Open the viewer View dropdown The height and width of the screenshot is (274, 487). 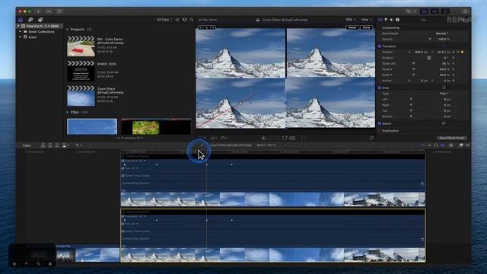366,20
